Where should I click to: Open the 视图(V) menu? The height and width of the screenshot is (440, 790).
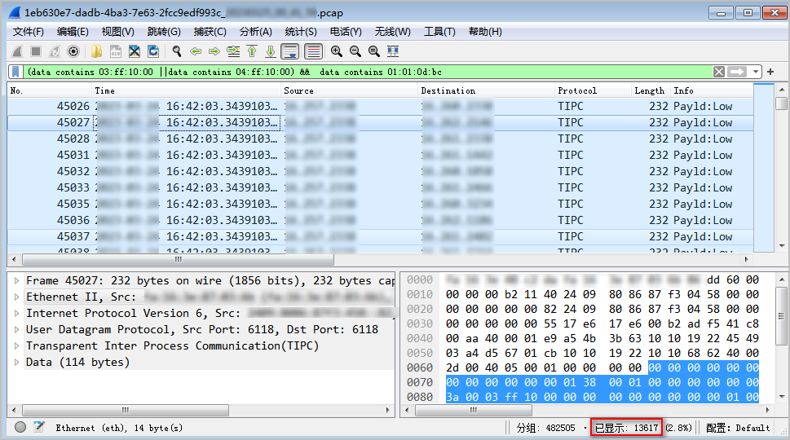point(118,32)
